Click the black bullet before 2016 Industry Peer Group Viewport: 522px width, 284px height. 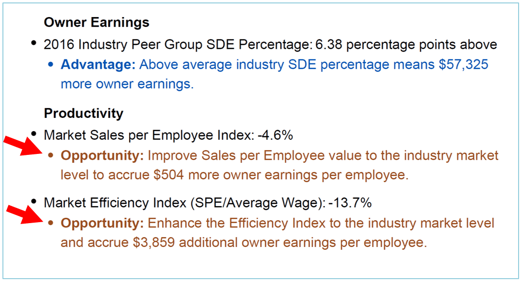[34, 43]
